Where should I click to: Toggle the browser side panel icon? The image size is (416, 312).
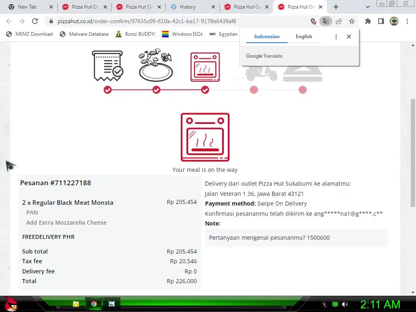point(381,21)
